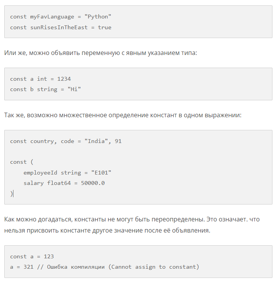Click the const a = 123 line
The image size is (279, 286).
(x=32, y=256)
